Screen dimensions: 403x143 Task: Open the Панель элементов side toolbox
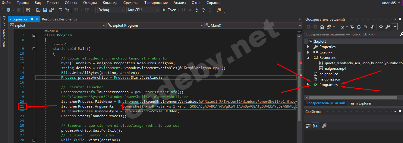tap(3, 32)
